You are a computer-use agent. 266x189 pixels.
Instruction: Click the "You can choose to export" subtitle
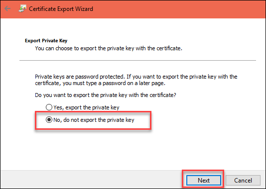[x=109, y=48]
